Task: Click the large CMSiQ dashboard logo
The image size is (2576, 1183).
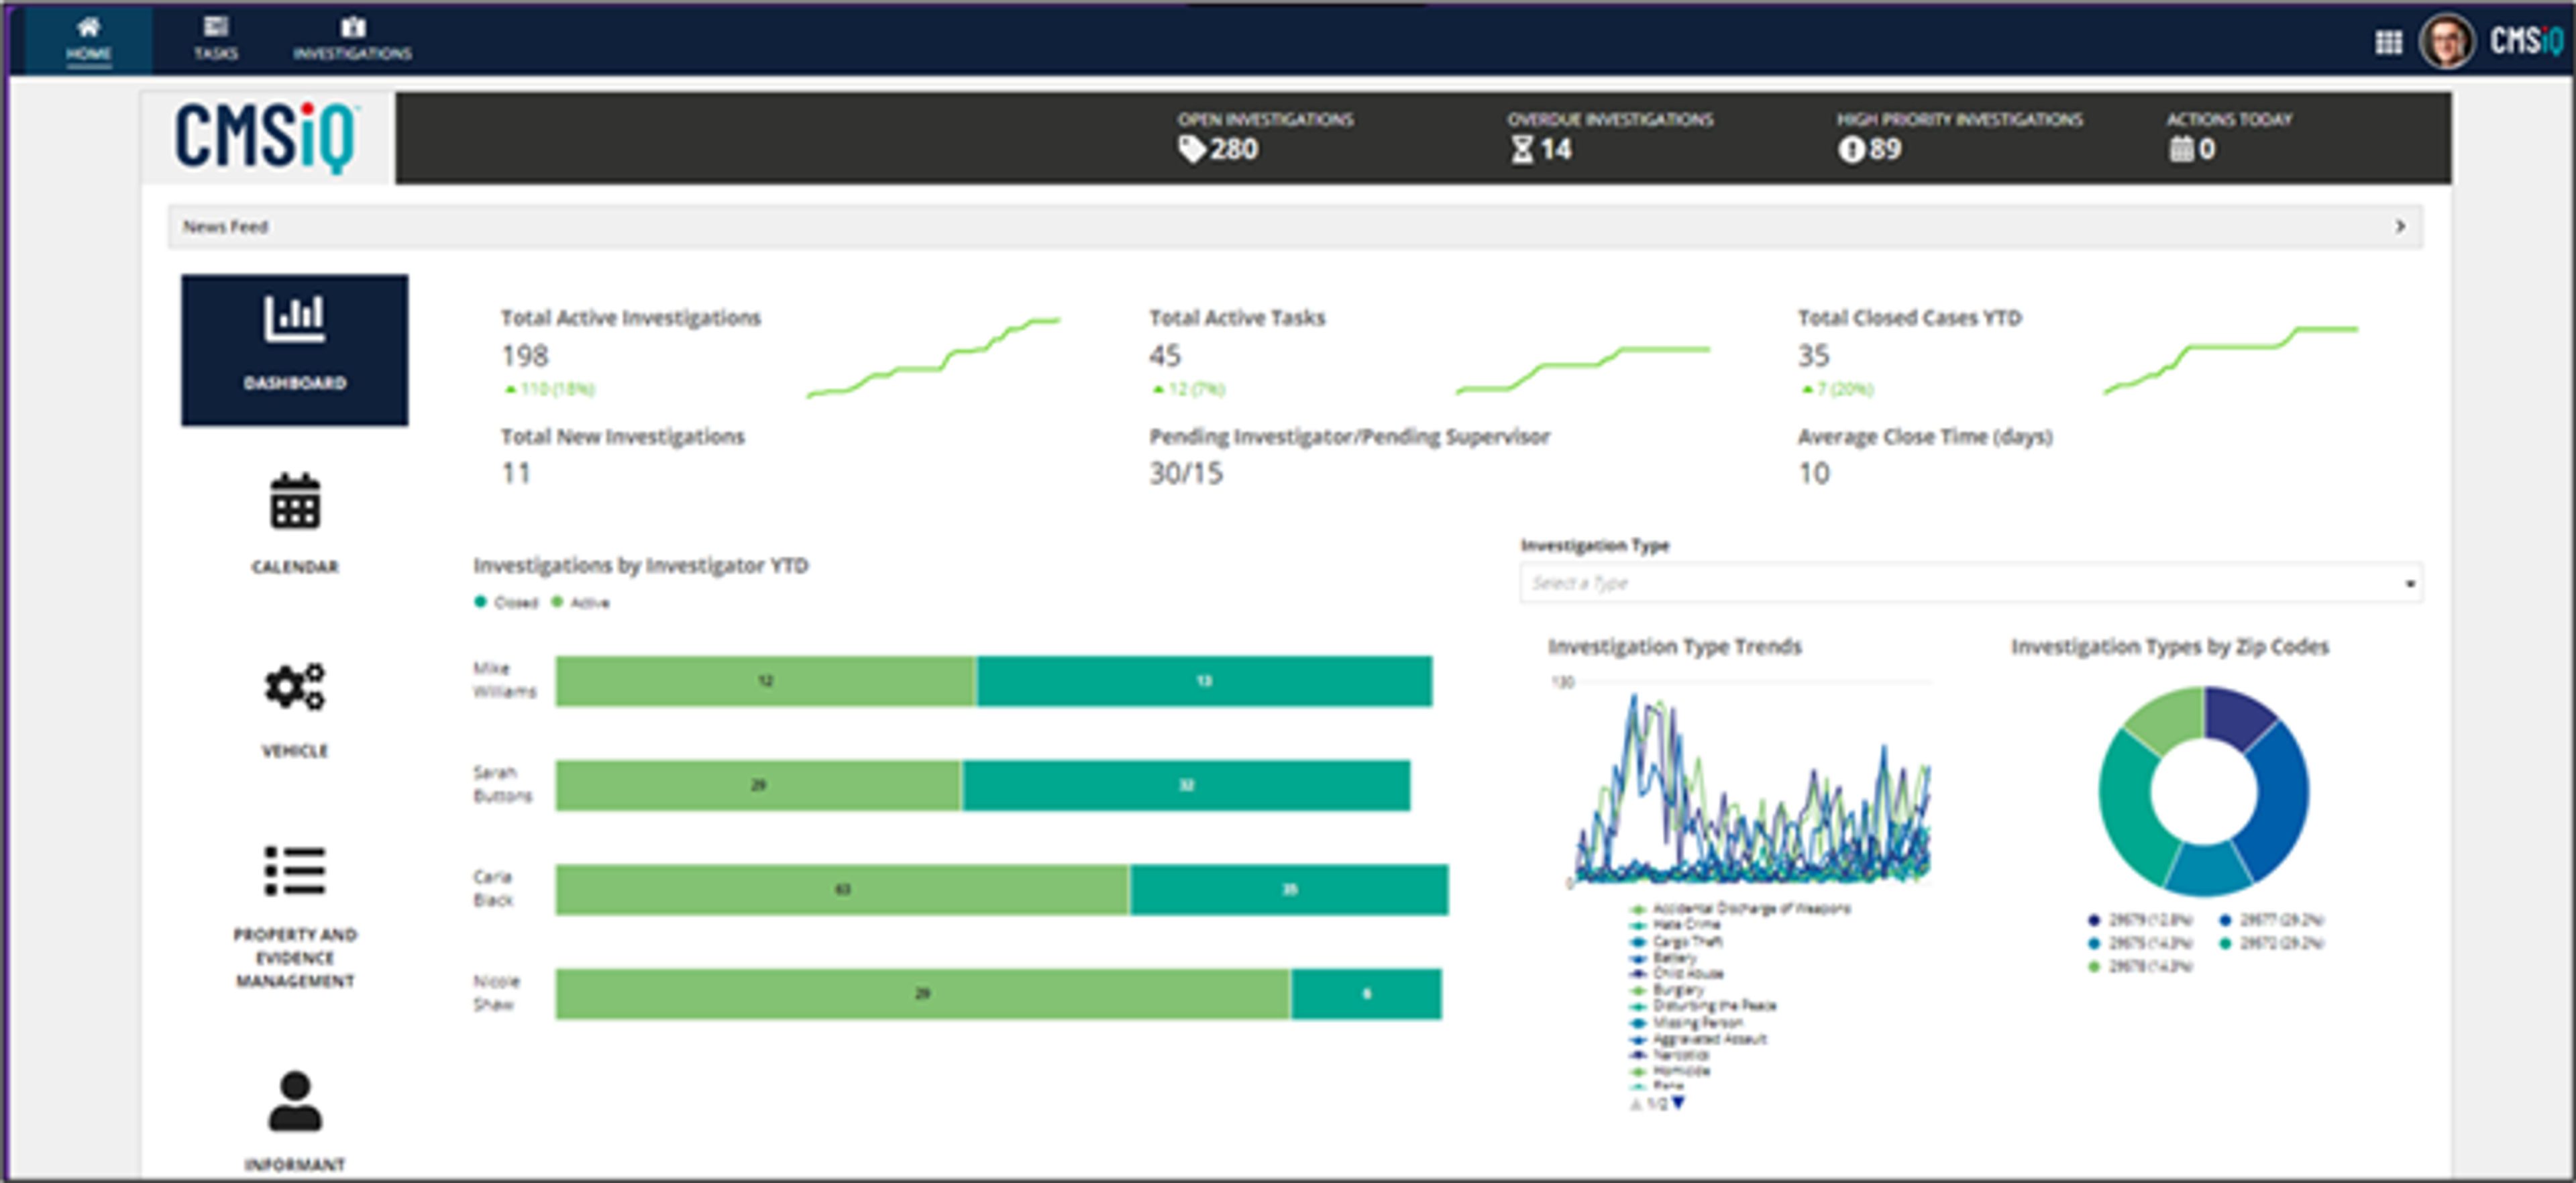Action: pyautogui.click(x=266, y=137)
